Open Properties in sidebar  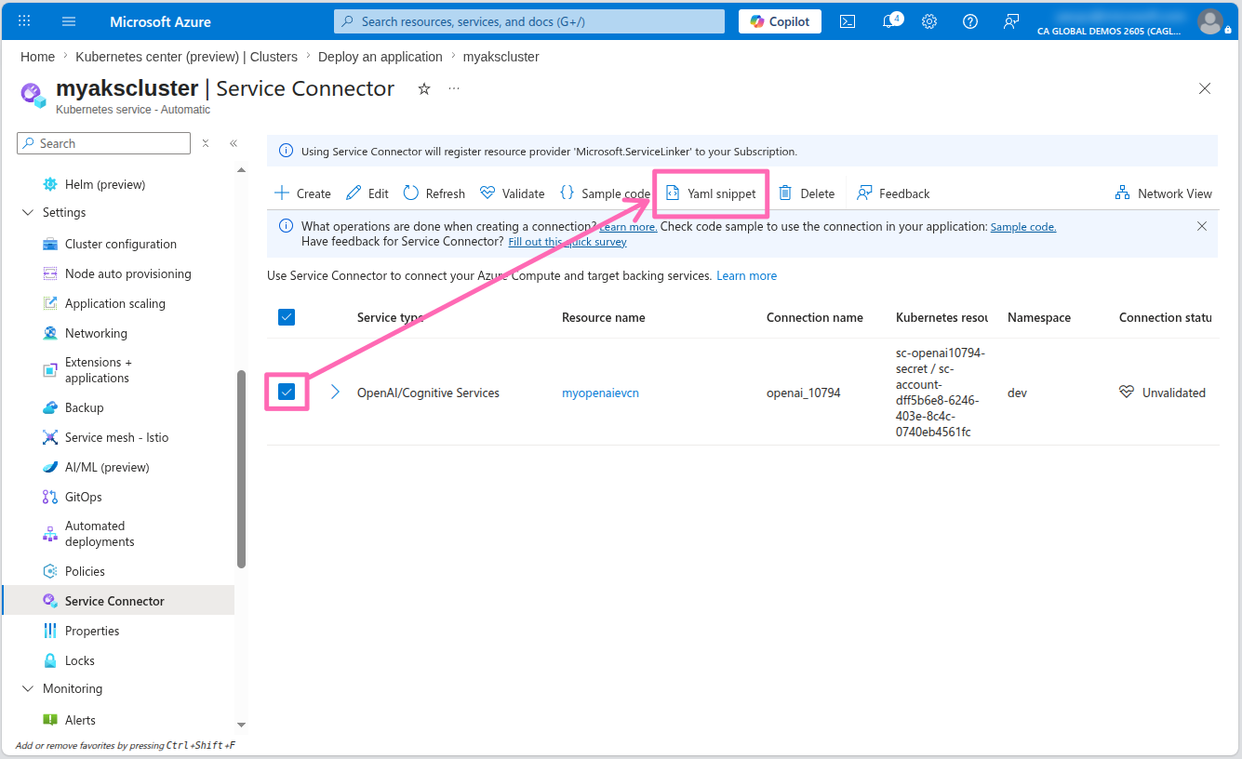[x=92, y=631]
